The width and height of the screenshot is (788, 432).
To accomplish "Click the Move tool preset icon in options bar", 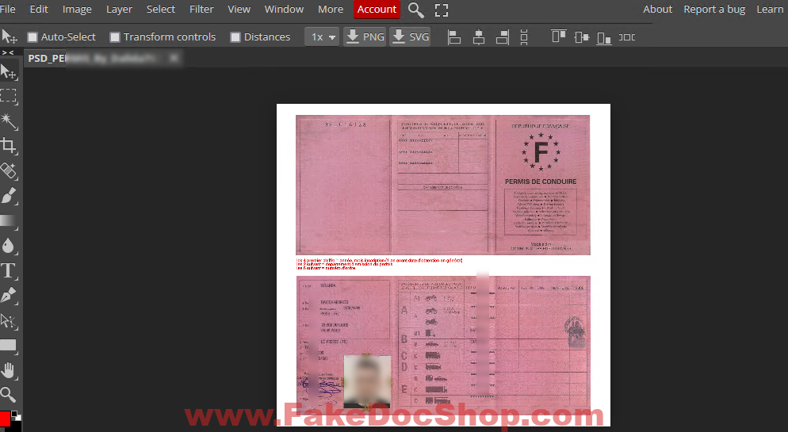I will [x=9, y=36].
